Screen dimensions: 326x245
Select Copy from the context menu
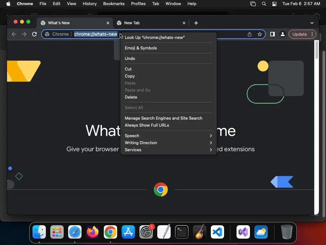[x=168, y=76]
